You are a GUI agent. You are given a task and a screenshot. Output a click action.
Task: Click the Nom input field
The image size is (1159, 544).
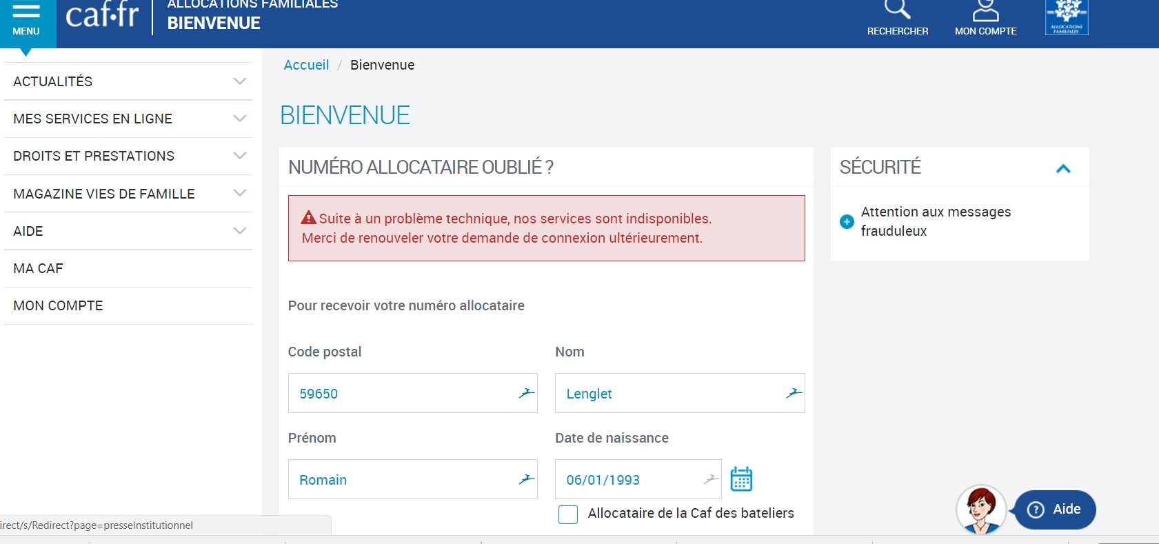(x=680, y=393)
